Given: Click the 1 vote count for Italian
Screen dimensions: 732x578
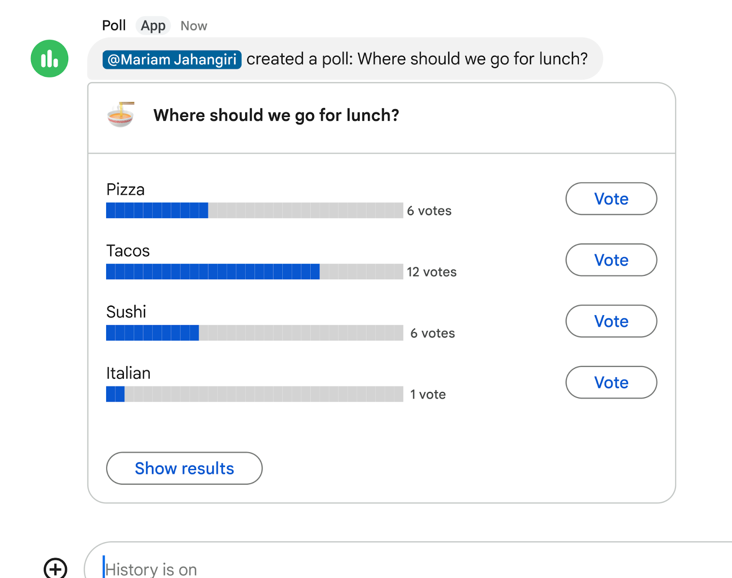Looking at the screenshot, I should coord(428,394).
